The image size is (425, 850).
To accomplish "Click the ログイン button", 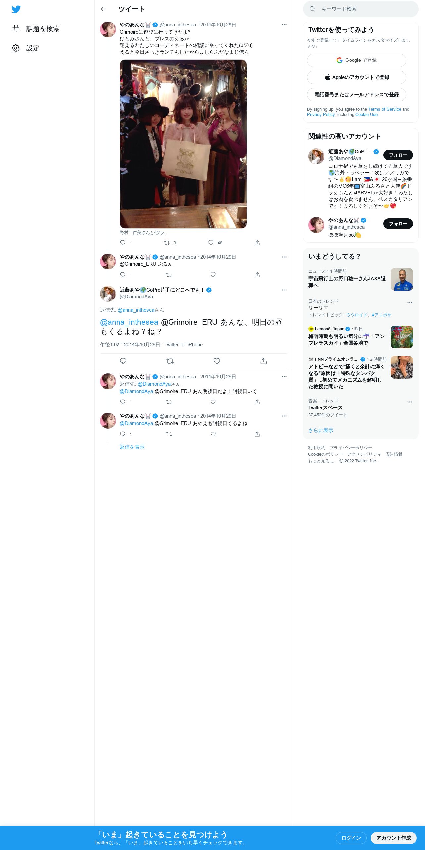I will 351,838.
